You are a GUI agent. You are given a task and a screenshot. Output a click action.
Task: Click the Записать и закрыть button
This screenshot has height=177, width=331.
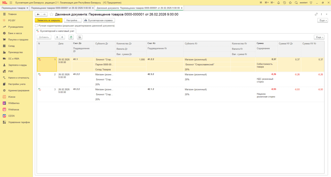48,20
